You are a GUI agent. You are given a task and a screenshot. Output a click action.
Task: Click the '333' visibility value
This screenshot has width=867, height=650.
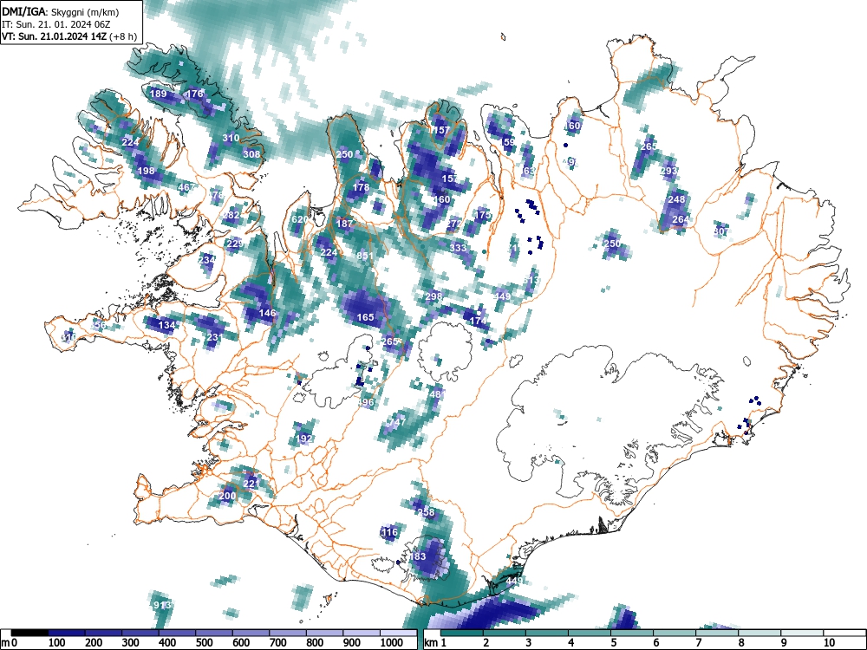tap(458, 248)
